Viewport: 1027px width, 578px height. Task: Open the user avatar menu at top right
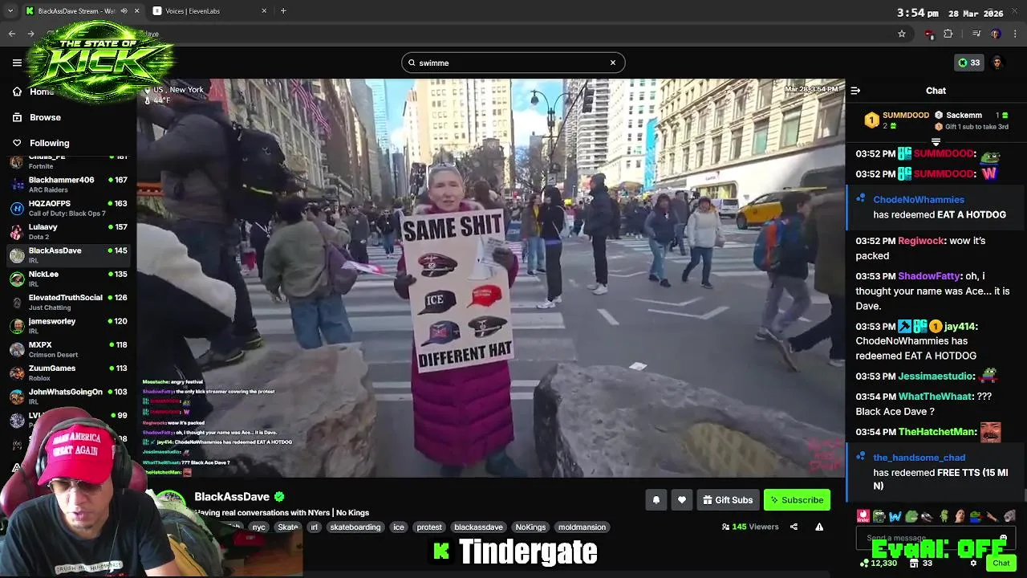click(997, 63)
